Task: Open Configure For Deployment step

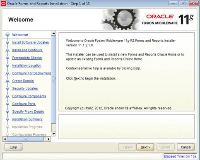Action: pos(31,73)
